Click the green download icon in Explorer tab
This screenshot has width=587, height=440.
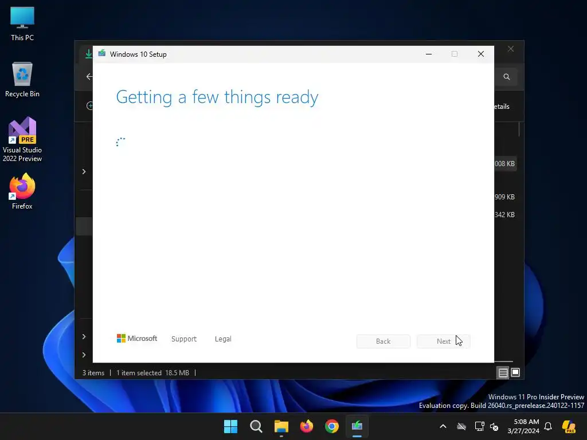click(x=88, y=54)
